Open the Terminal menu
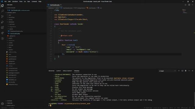Viewport: 195px width, 109px height. 34,2
